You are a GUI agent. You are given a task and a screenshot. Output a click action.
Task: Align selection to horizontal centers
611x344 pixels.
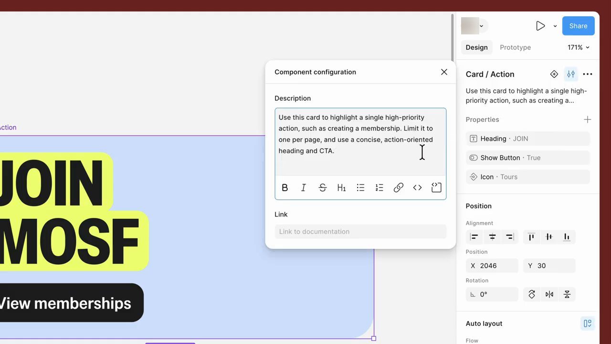tap(492, 237)
